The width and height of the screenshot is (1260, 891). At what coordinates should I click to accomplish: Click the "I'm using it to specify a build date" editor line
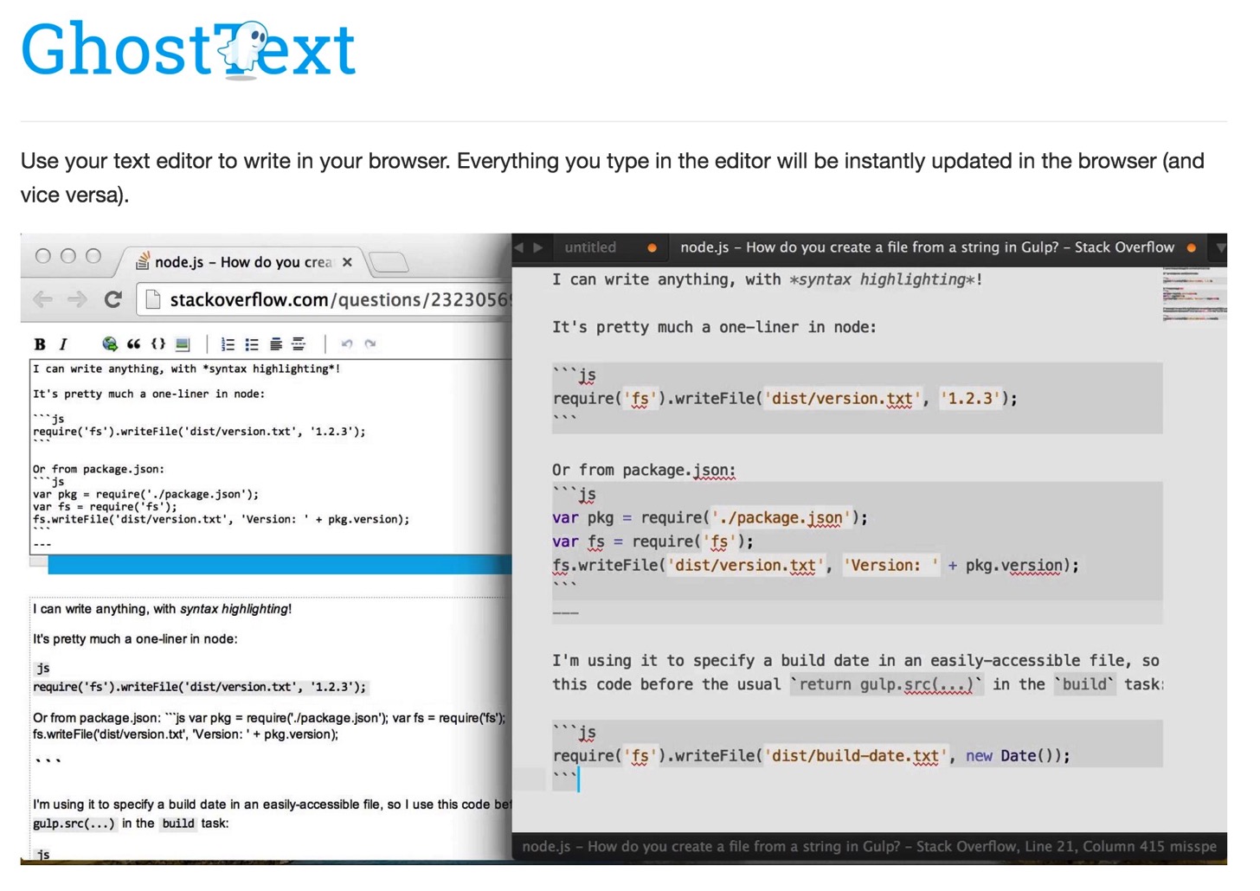pos(855,661)
